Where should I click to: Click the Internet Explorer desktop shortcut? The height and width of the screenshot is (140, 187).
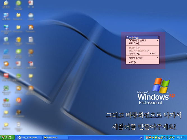[x=6, y=52]
